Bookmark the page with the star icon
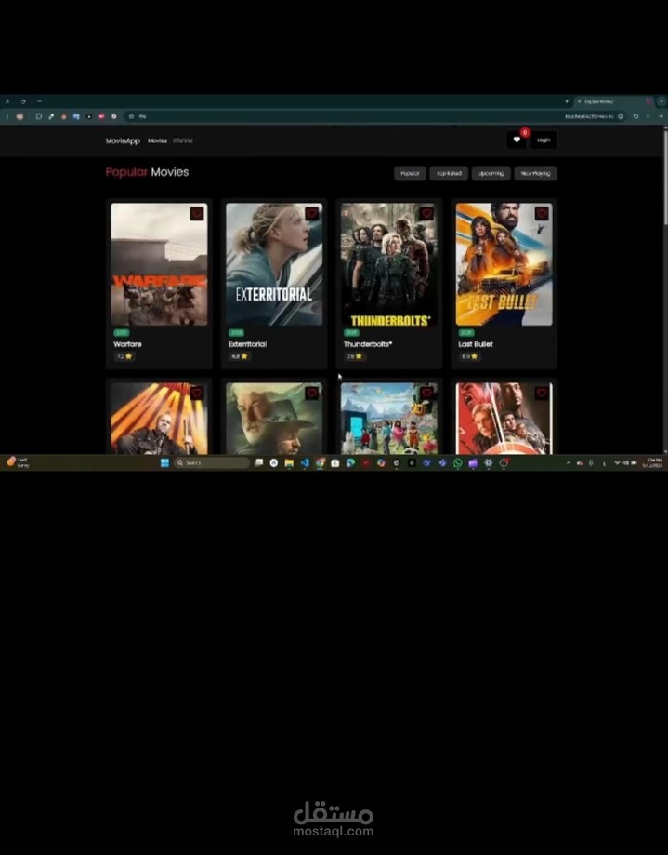 pos(131,116)
